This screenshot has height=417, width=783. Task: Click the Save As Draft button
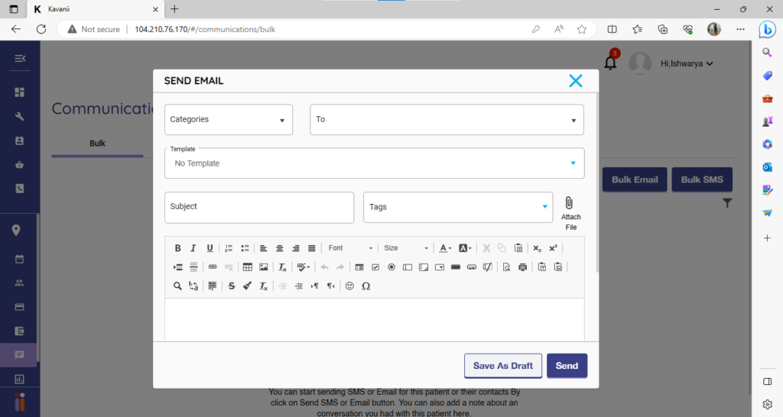coord(502,366)
